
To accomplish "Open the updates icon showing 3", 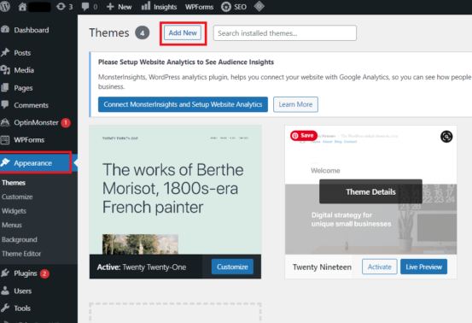I will 61,7.
